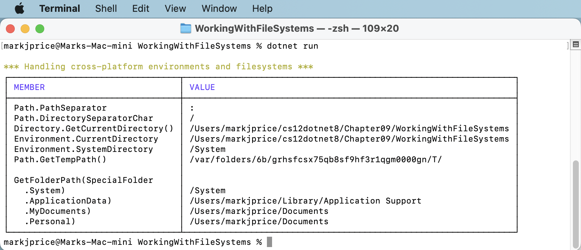The image size is (581, 250).
Task: Minimize the window with yellow button
Action: coord(25,29)
